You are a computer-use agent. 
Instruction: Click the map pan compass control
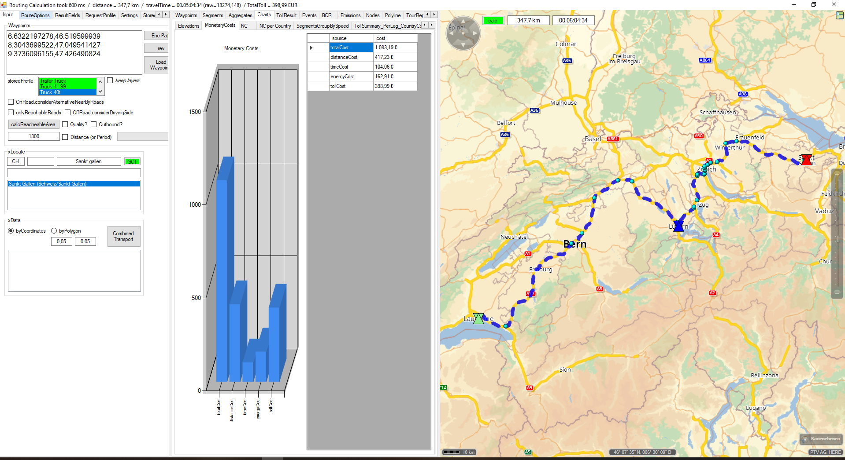(x=463, y=33)
